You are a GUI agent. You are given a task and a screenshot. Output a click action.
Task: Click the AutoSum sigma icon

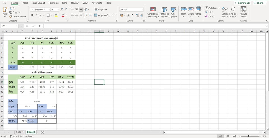click(x=207, y=8)
